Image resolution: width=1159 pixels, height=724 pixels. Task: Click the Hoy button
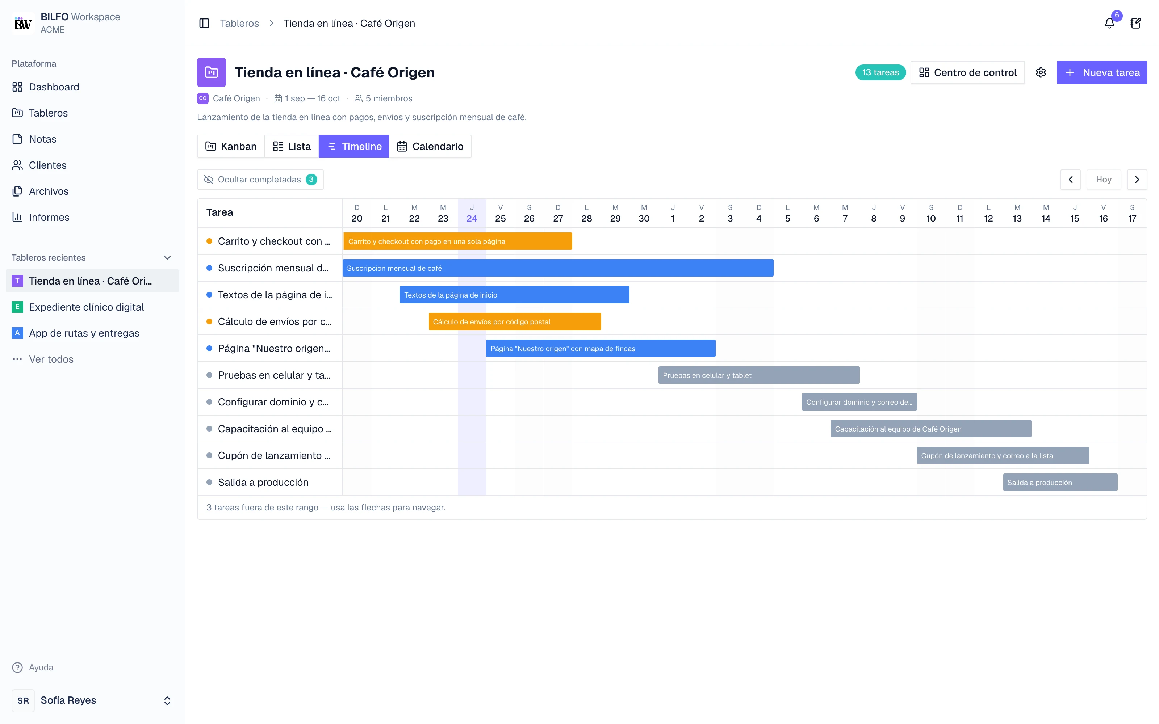click(1104, 180)
